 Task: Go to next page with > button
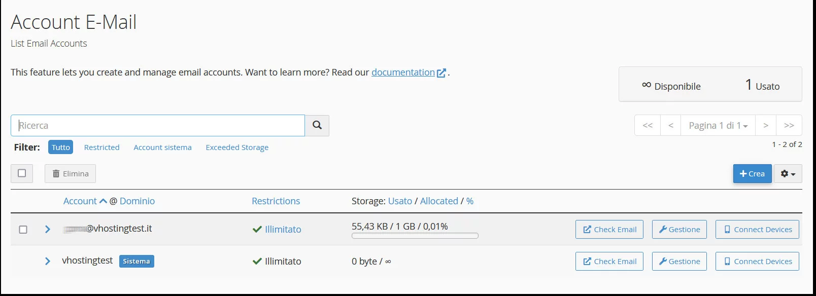coord(766,125)
